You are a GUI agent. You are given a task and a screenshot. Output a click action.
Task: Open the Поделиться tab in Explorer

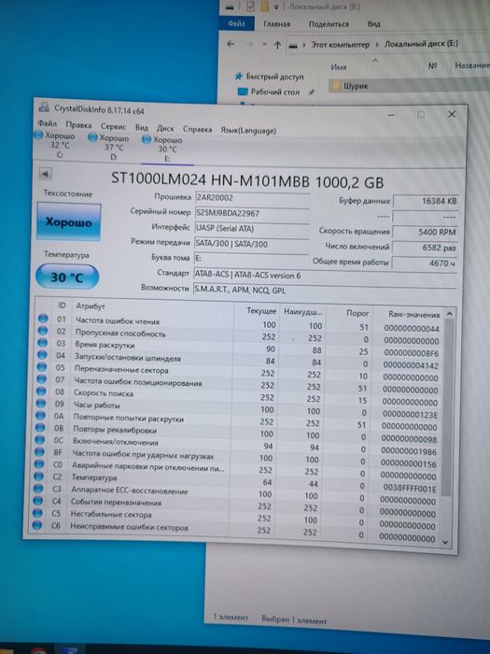tap(329, 24)
